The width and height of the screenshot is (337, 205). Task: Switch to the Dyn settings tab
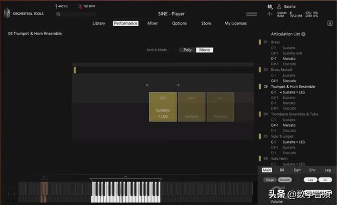297,170
